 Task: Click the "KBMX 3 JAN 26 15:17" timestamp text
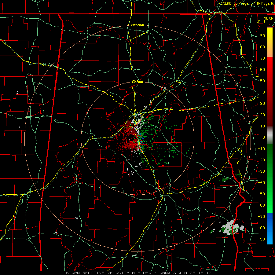click(x=185, y=273)
